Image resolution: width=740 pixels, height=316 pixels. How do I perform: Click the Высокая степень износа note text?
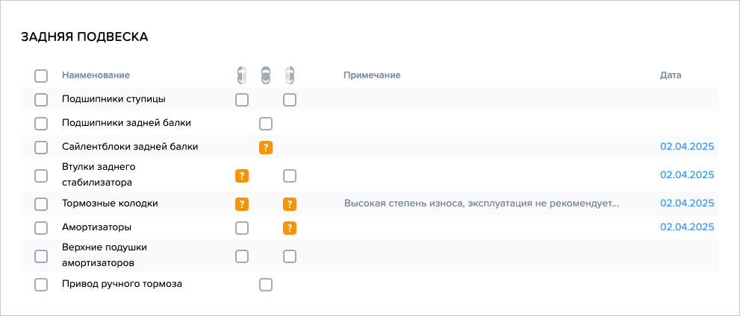(482, 204)
